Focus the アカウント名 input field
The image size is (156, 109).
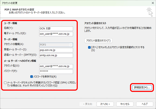tap(56, 66)
